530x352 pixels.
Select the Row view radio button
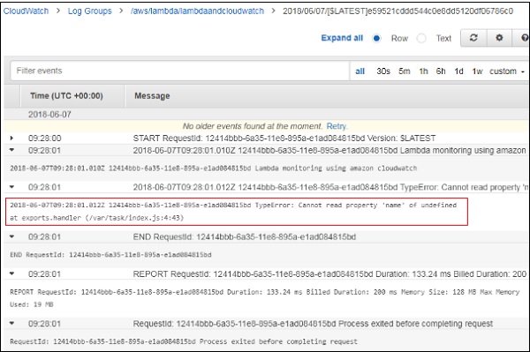(x=376, y=38)
